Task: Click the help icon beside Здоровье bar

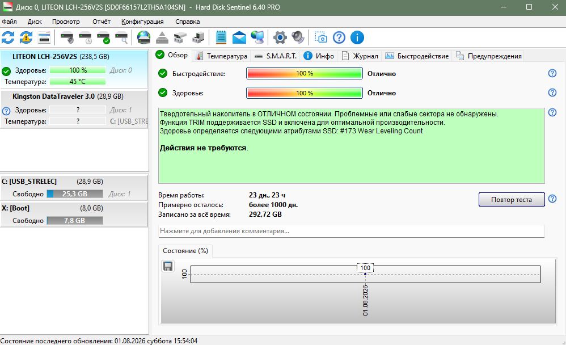Action: (552, 92)
